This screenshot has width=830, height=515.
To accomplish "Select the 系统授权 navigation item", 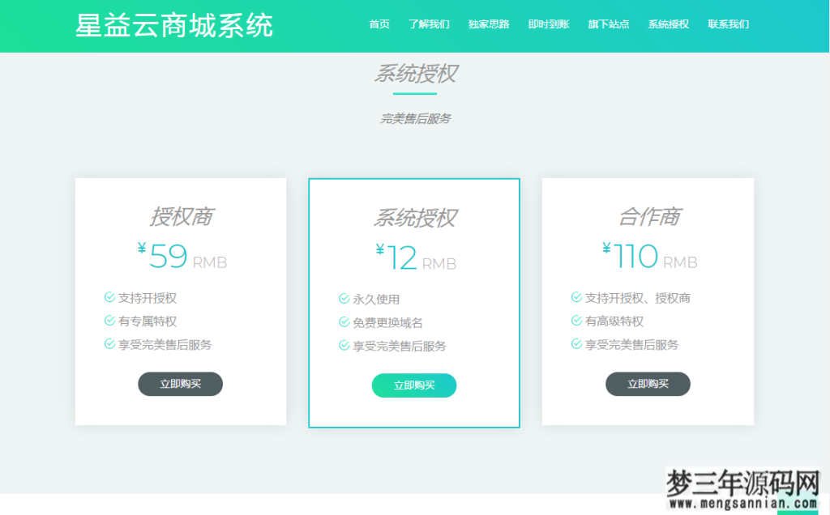I will point(667,24).
